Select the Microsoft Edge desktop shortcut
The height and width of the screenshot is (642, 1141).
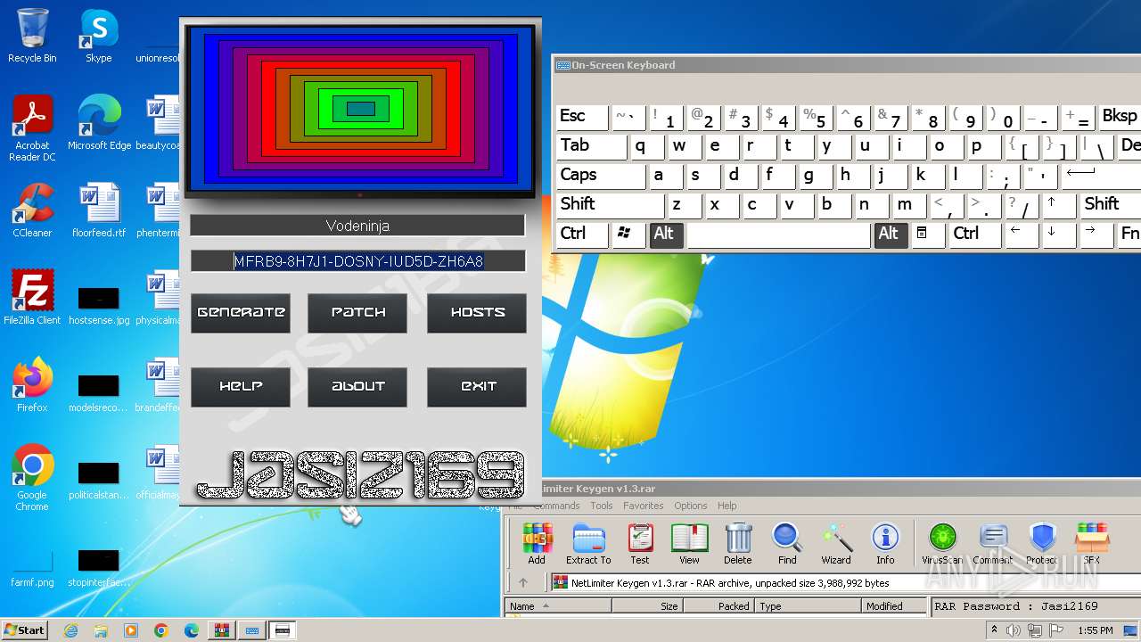pos(99,123)
